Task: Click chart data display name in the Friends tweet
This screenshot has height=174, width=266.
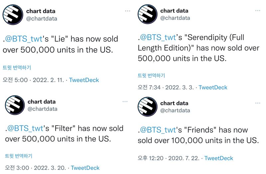Action: point(174,103)
